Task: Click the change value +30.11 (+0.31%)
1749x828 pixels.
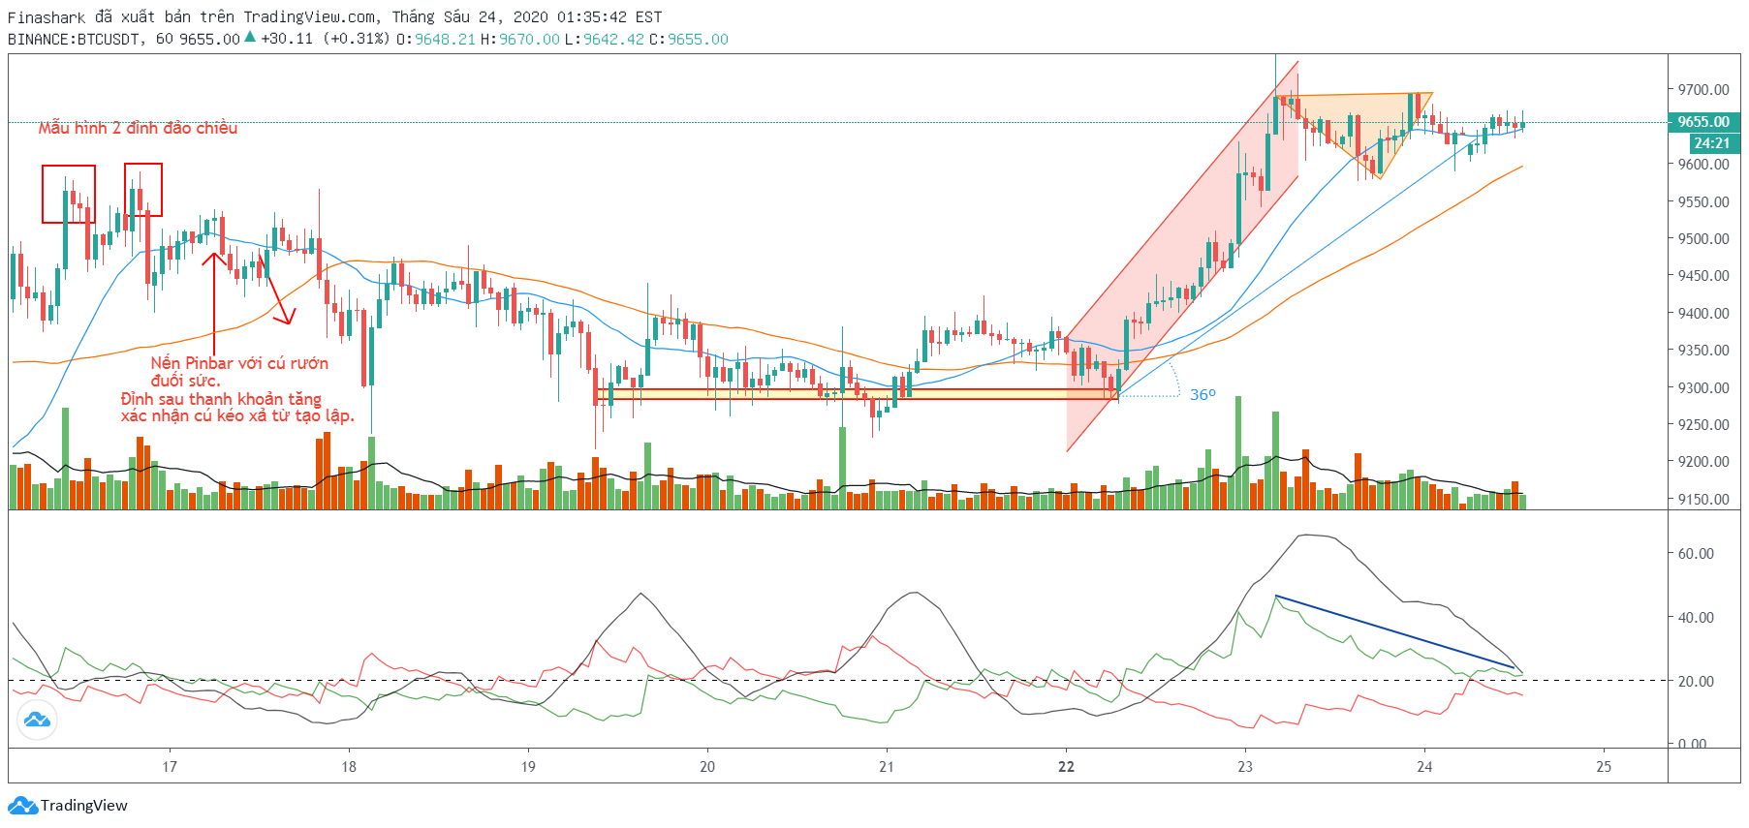Action: click(x=326, y=39)
